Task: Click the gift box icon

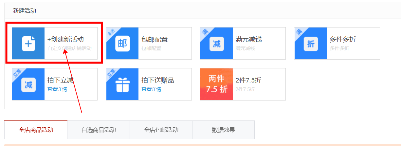Action: 122,84
